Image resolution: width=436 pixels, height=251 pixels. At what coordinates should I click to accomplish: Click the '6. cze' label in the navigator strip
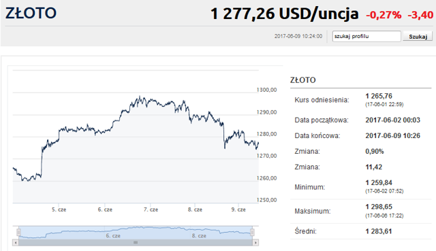coord(113,236)
